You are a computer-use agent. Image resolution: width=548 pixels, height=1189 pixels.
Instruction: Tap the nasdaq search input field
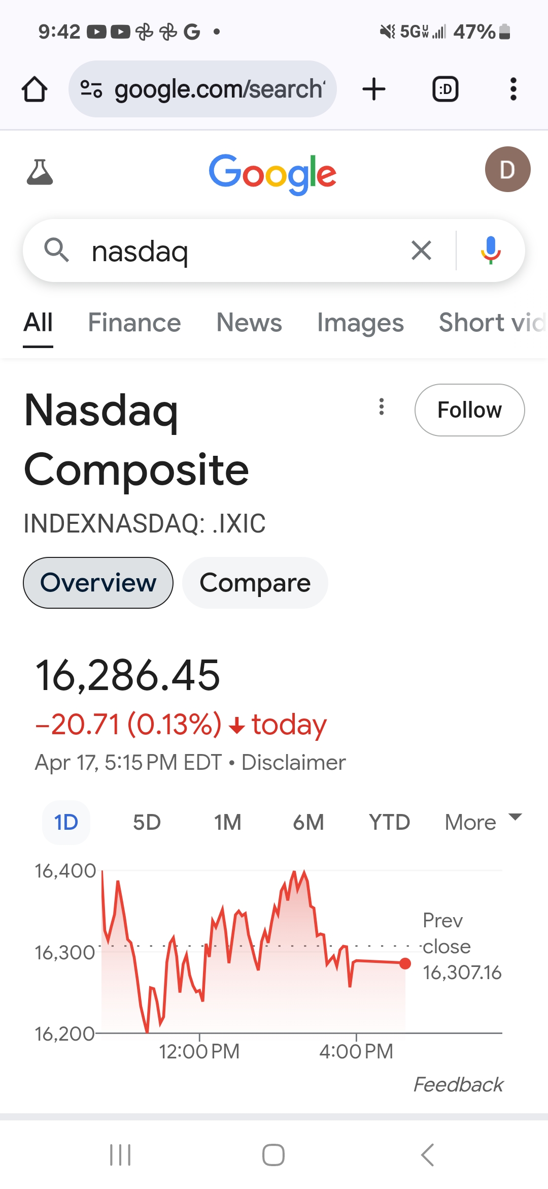[x=244, y=251]
